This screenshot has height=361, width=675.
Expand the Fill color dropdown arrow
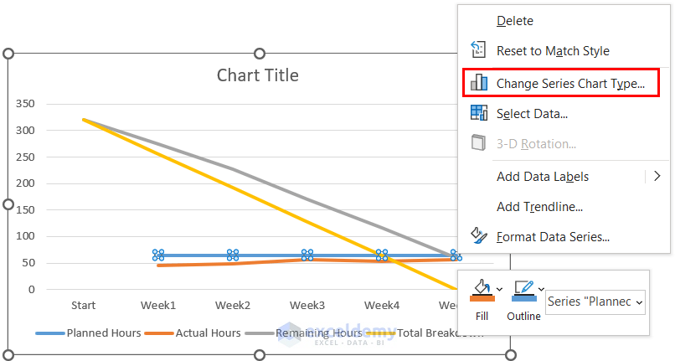coord(499,290)
